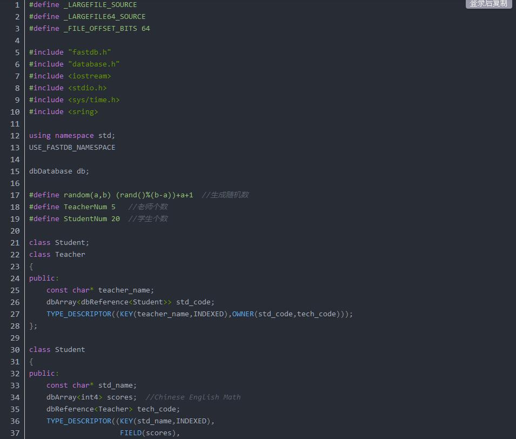Click the <sring> header on line 10
The width and height of the screenshot is (516, 439).
click(83, 112)
